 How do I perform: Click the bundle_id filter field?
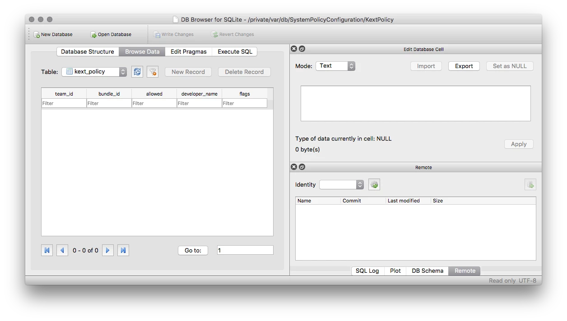pyautogui.click(x=109, y=103)
